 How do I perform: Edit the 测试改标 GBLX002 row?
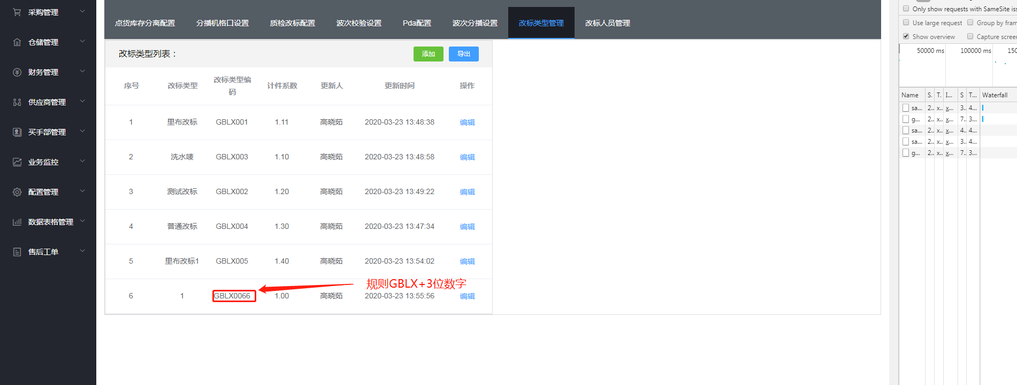point(467,192)
